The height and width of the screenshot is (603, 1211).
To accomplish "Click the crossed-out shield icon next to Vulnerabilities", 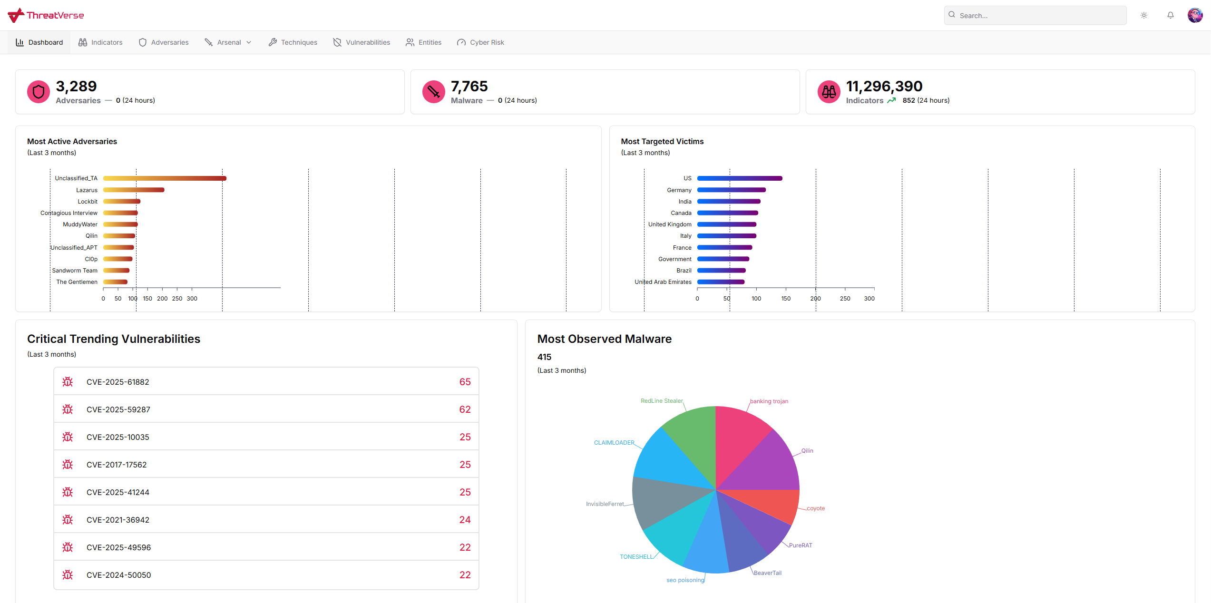I will pos(337,42).
